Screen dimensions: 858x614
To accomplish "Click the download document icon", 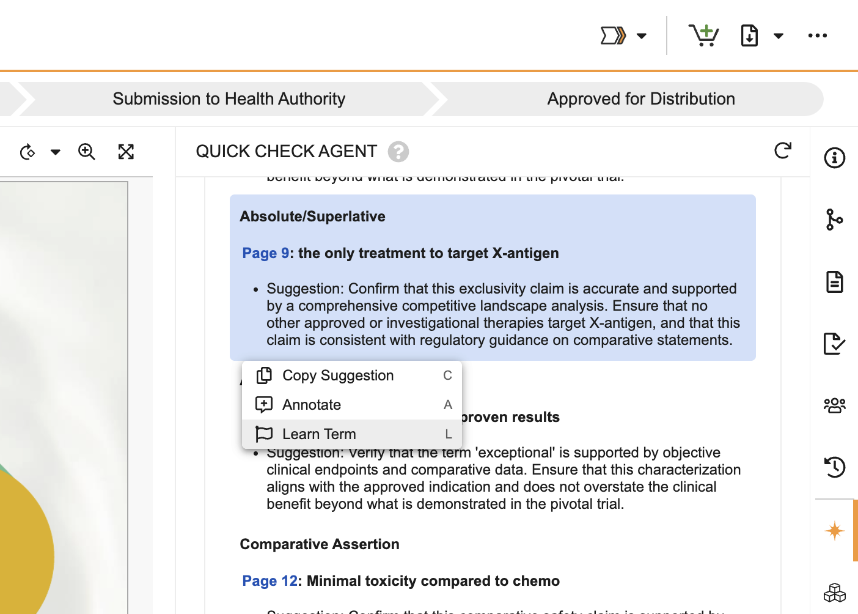I will tap(749, 35).
